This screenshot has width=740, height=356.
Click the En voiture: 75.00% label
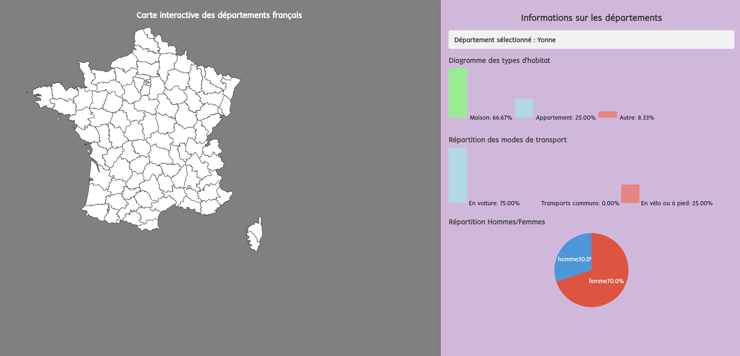coord(494,203)
